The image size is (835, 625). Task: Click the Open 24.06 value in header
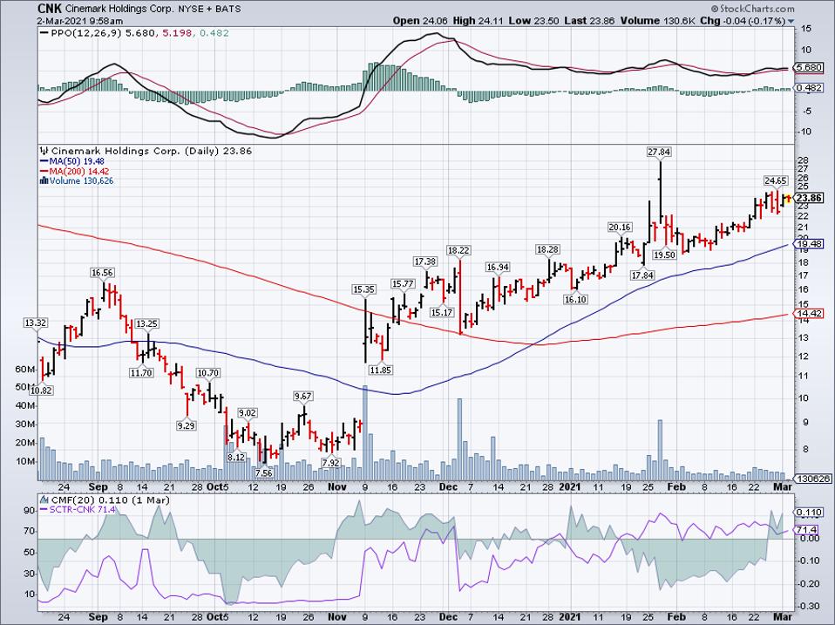(x=421, y=21)
